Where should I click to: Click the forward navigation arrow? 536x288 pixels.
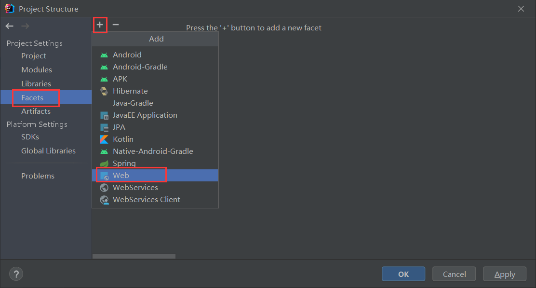tap(25, 26)
